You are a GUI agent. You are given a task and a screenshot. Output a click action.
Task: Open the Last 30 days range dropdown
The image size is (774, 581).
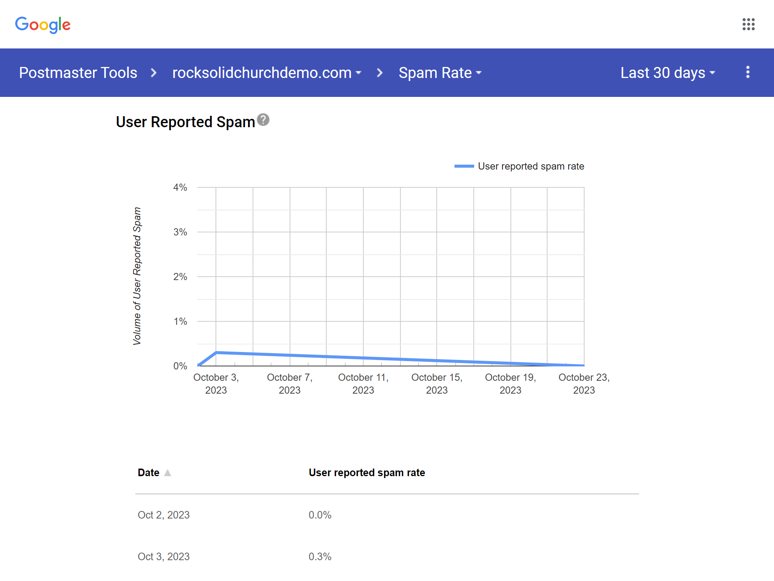point(668,73)
